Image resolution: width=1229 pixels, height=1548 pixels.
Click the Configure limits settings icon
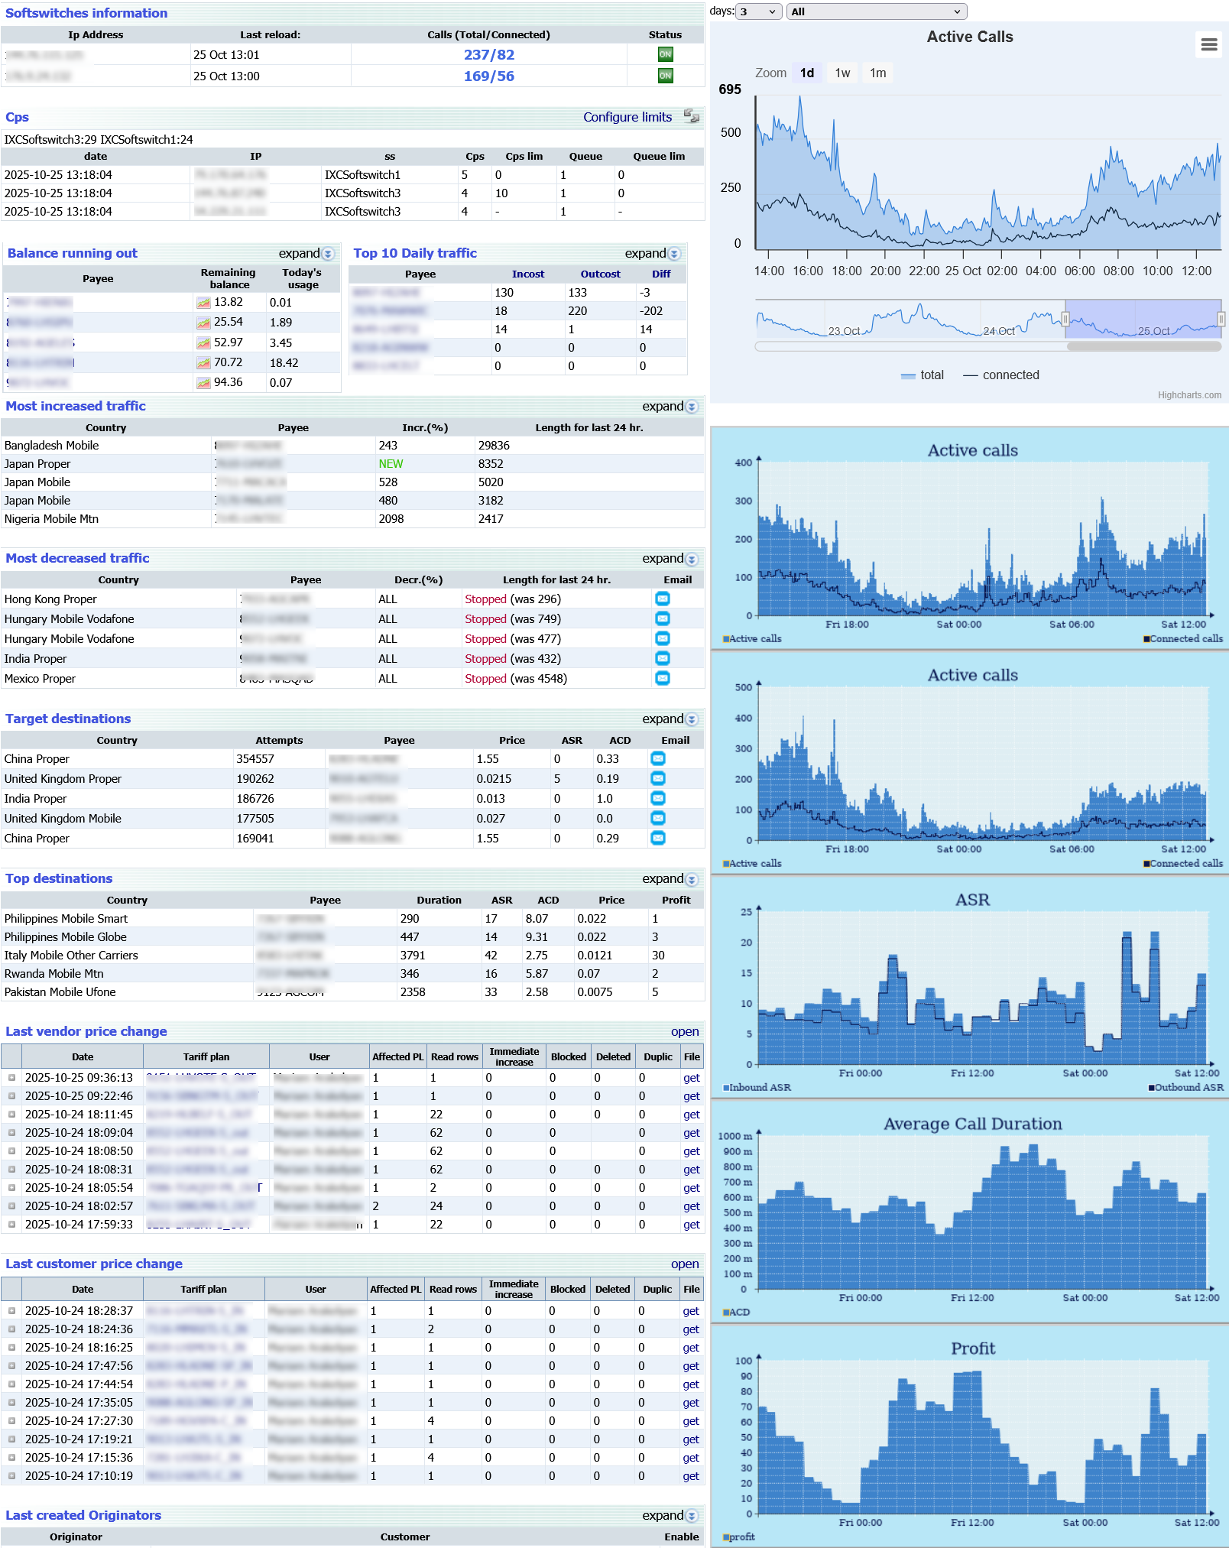point(692,117)
